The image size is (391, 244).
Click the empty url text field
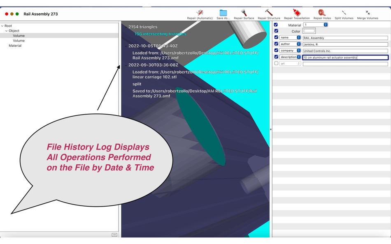(345, 64)
